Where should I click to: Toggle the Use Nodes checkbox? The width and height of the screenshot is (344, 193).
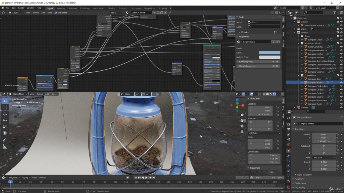click(56, 13)
